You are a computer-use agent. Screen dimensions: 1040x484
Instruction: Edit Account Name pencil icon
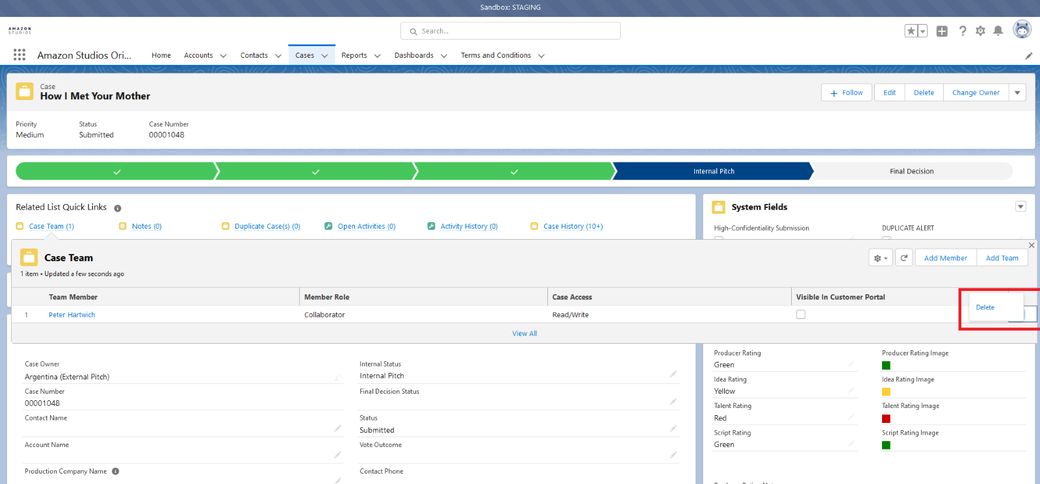pos(338,455)
